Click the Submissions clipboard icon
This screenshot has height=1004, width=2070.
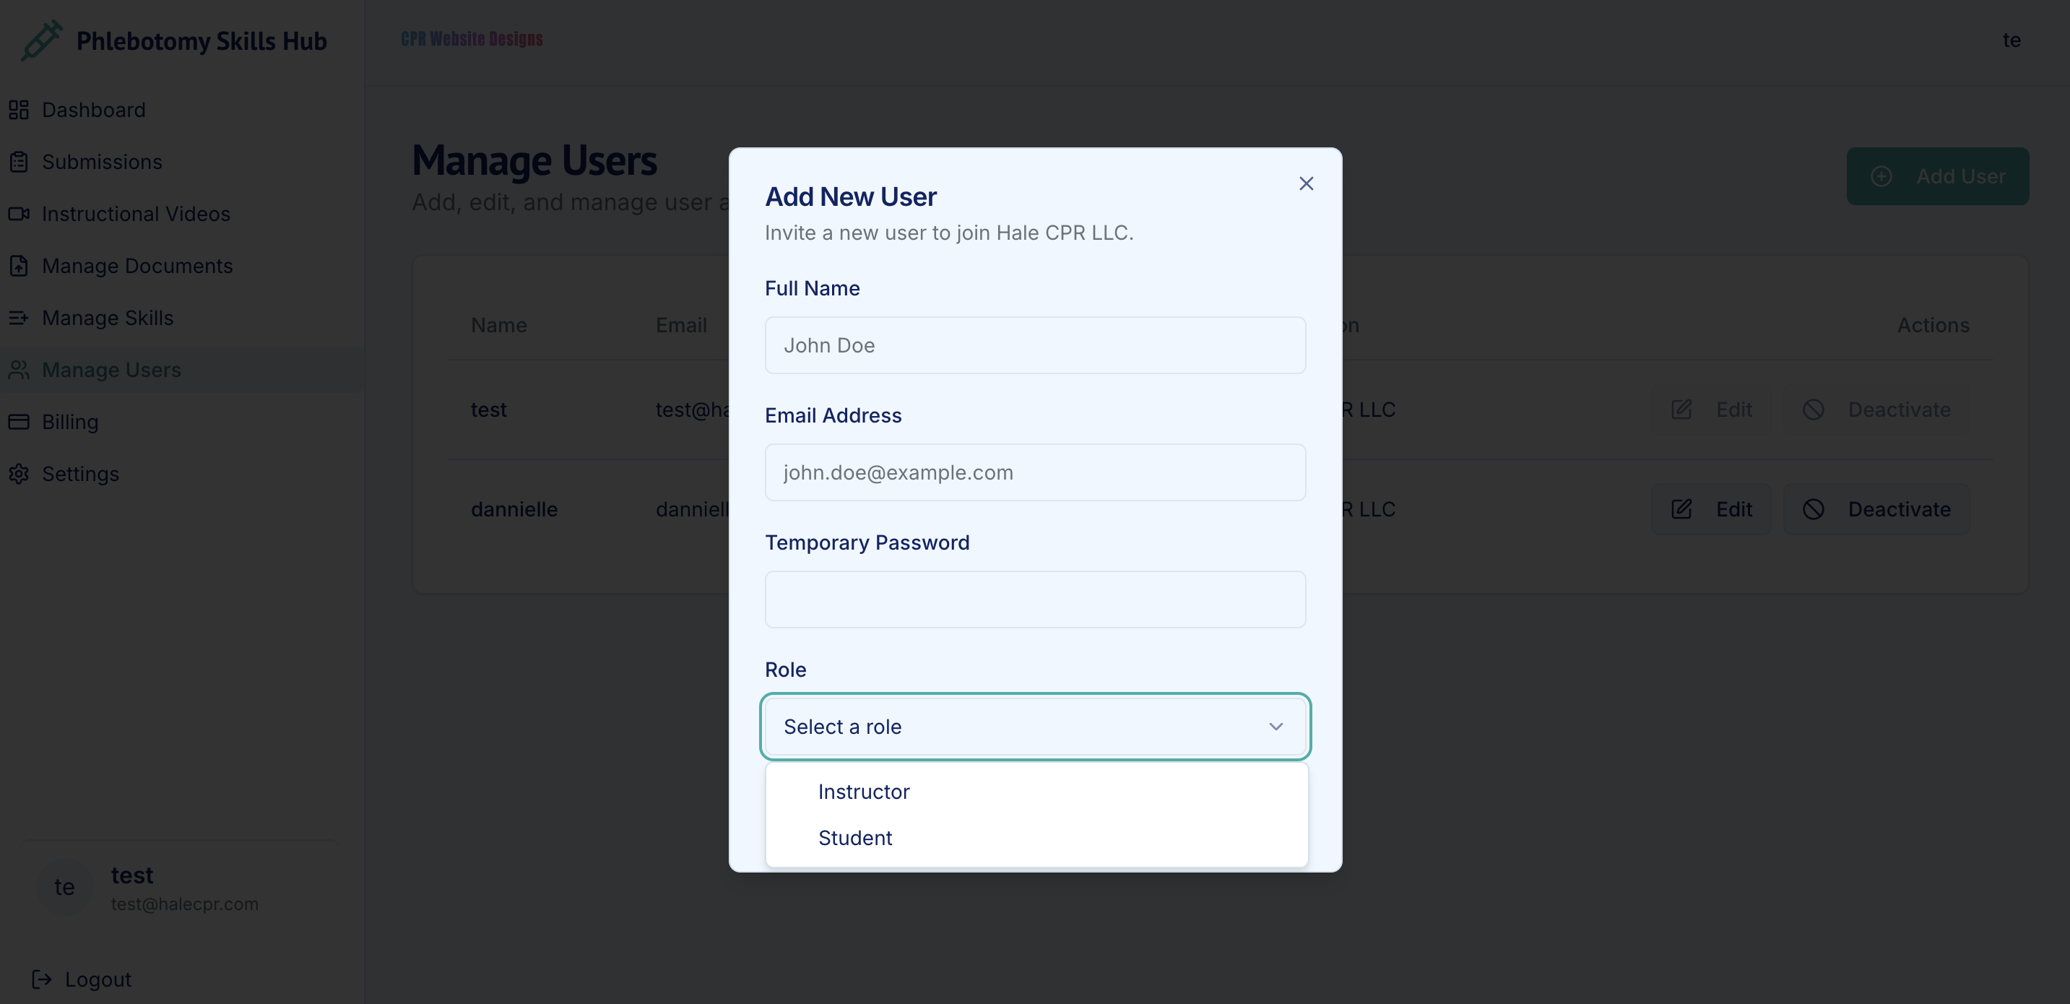click(x=20, y=162)
